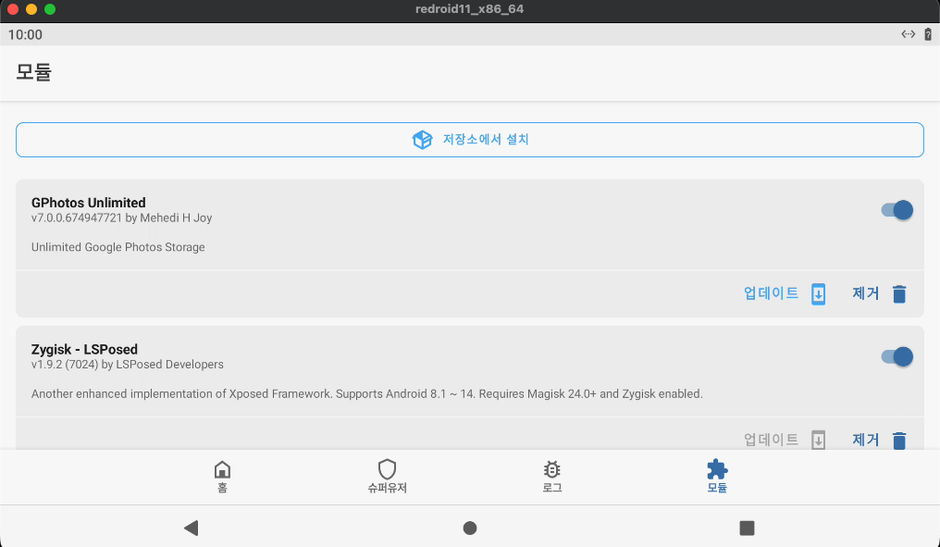
Task: Tap 제거 text for Zygisk - LSPosed
Action: coord(865,440)
